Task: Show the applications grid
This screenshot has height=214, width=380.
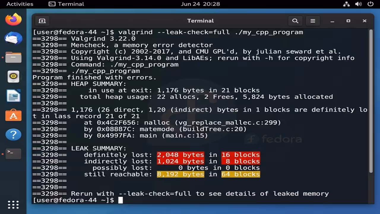Action: tap(13, 204)
